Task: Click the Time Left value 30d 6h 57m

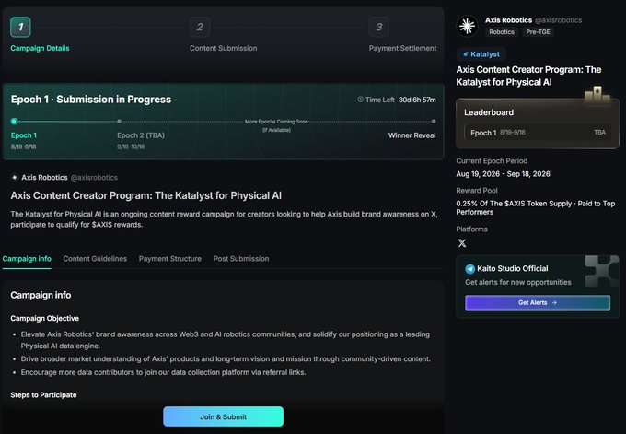Action: point(417,100)
